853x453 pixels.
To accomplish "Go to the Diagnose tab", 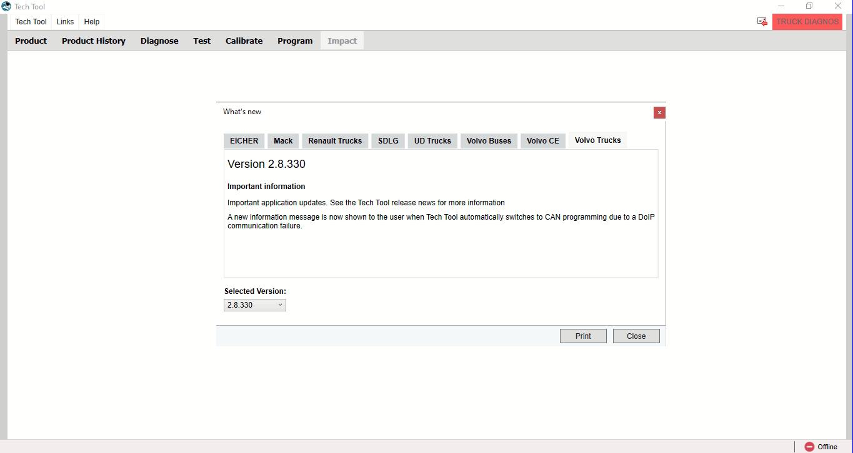I will pos(159,41).
